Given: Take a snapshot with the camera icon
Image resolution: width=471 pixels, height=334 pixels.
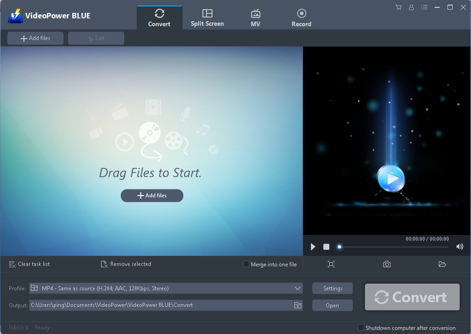Looking at the screenshot, I should [x=387, y=264].
